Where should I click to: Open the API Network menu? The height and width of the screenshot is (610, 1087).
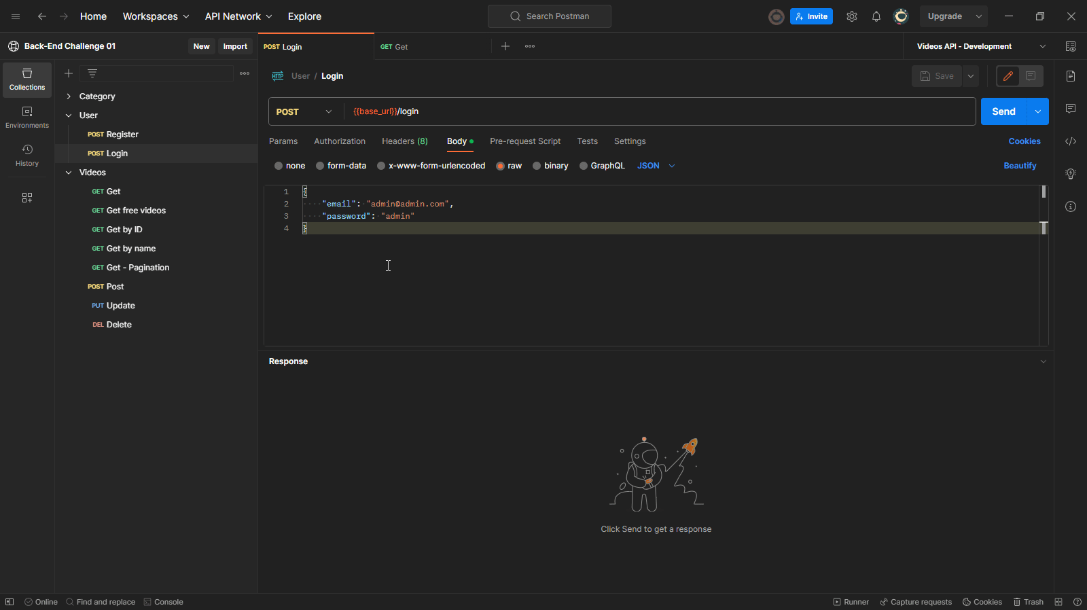click(x=238, y=16)
